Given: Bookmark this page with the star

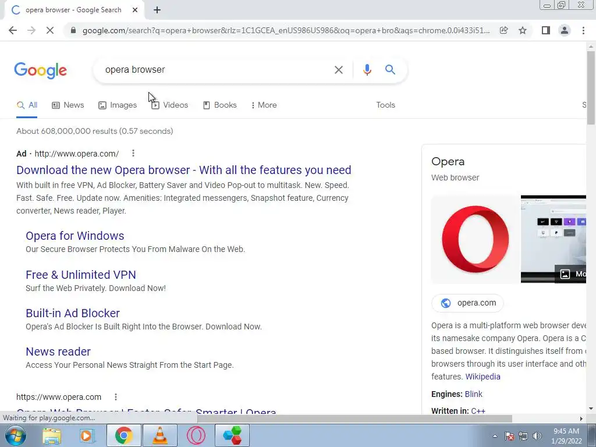Looking at the screenshot, I should [523, 30].
